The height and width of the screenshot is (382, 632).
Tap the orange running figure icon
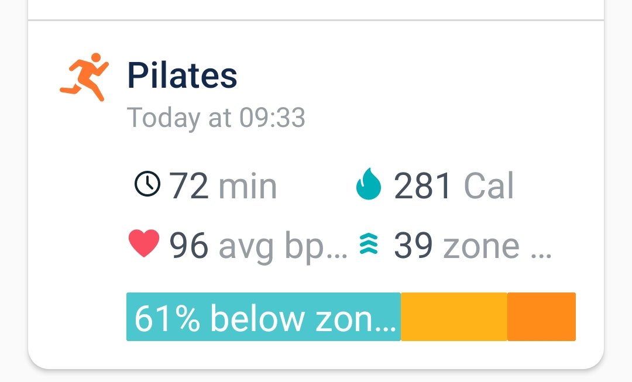[x=84, y=77]
